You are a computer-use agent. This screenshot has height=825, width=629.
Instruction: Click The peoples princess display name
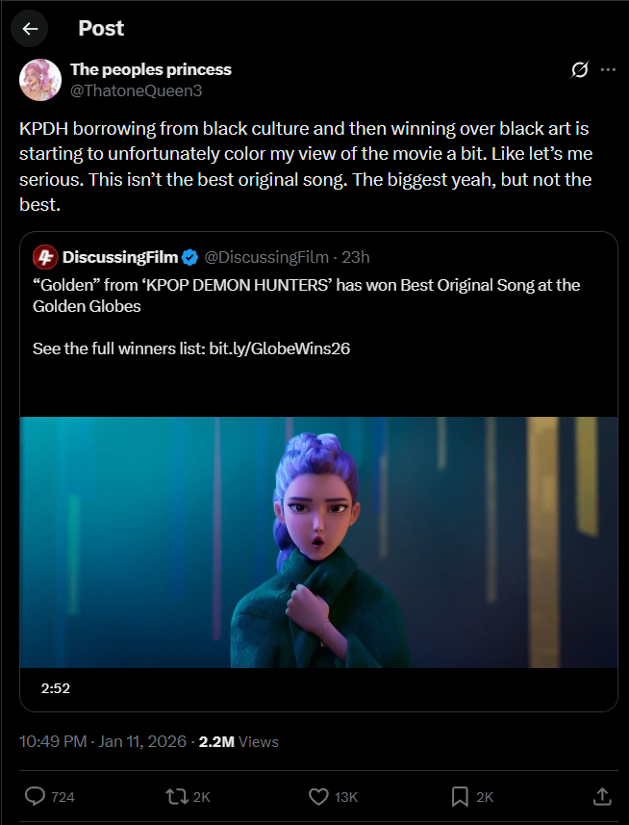point(151,69)
